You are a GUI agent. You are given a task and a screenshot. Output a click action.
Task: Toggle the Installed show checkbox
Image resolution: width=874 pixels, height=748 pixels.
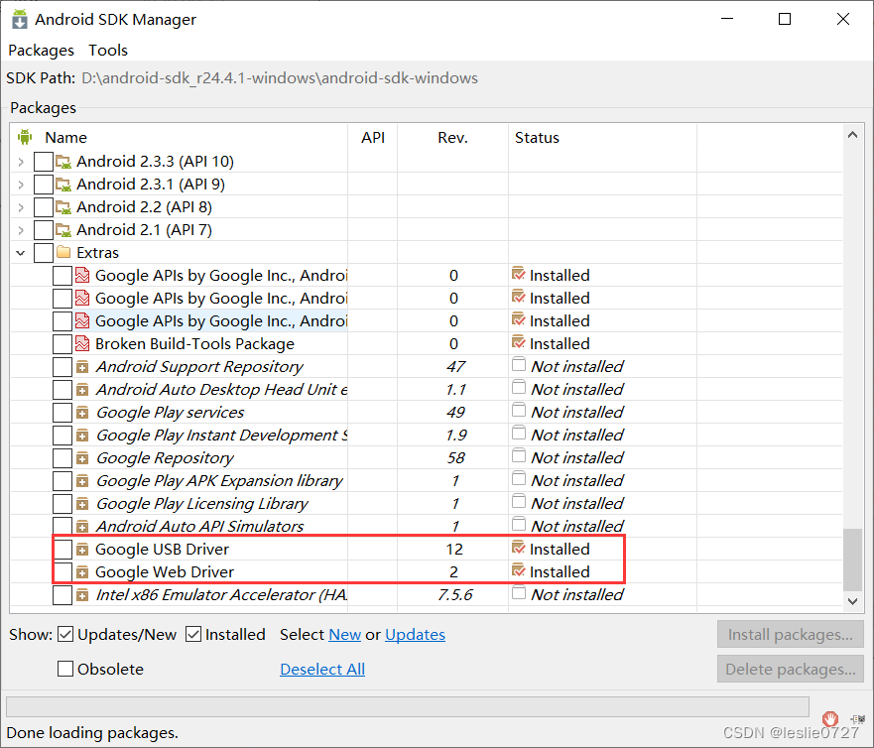click(x=193, y=634)
